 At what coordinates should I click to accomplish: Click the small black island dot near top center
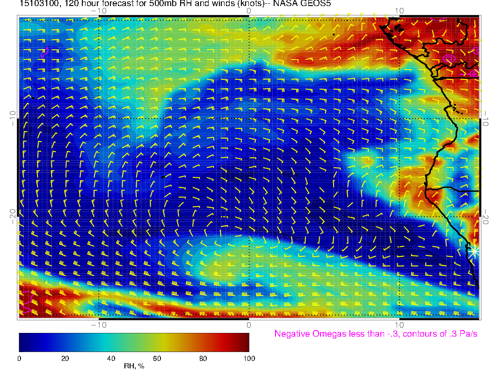(x=333, y=34)
